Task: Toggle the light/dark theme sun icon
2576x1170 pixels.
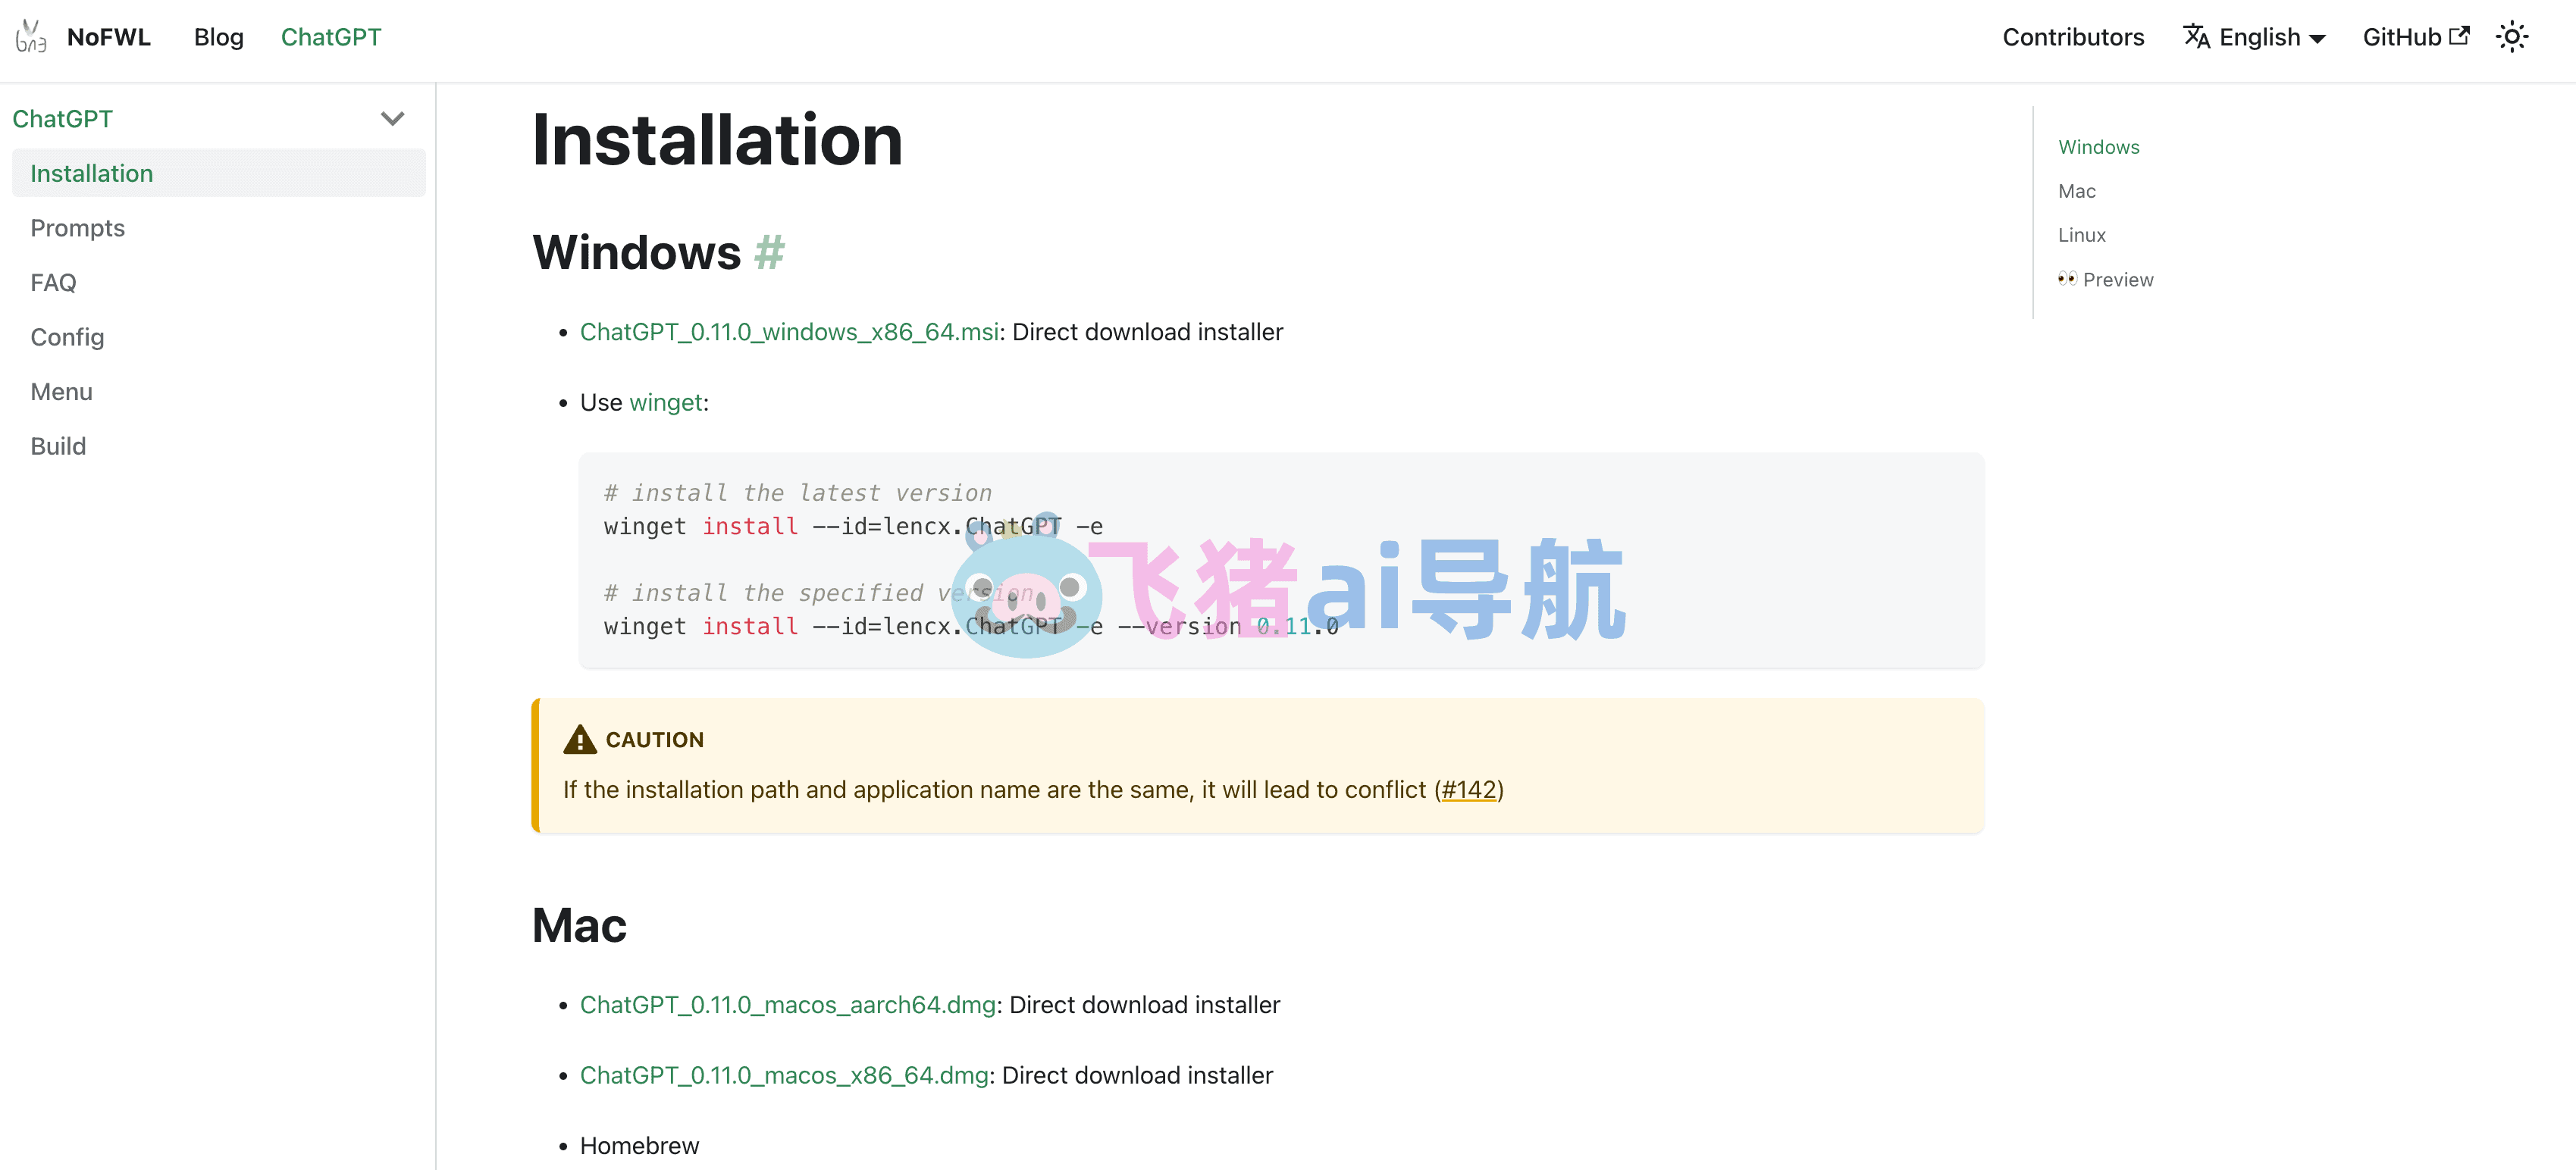Action: pos(2511,37)
